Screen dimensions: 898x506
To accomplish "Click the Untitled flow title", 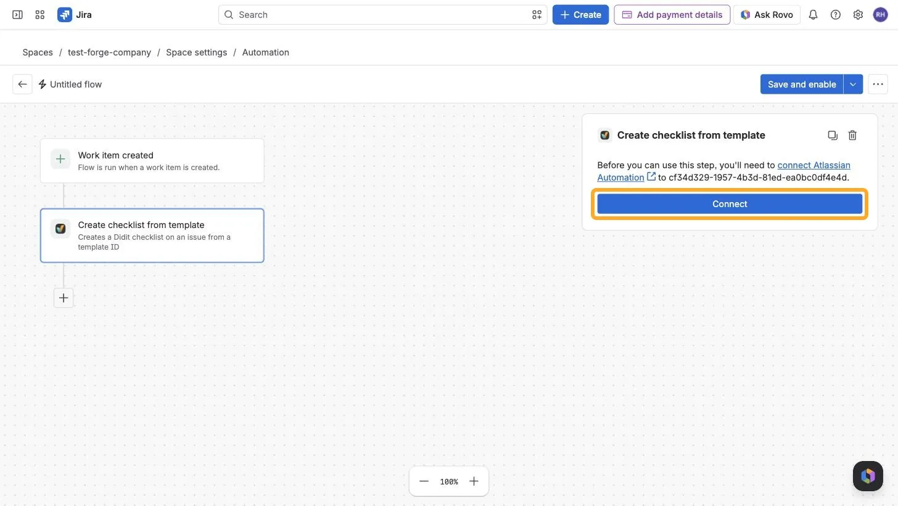I will coord(76,84).
